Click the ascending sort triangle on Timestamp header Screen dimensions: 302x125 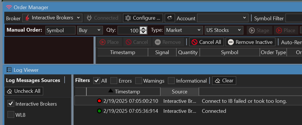(111, 91)
